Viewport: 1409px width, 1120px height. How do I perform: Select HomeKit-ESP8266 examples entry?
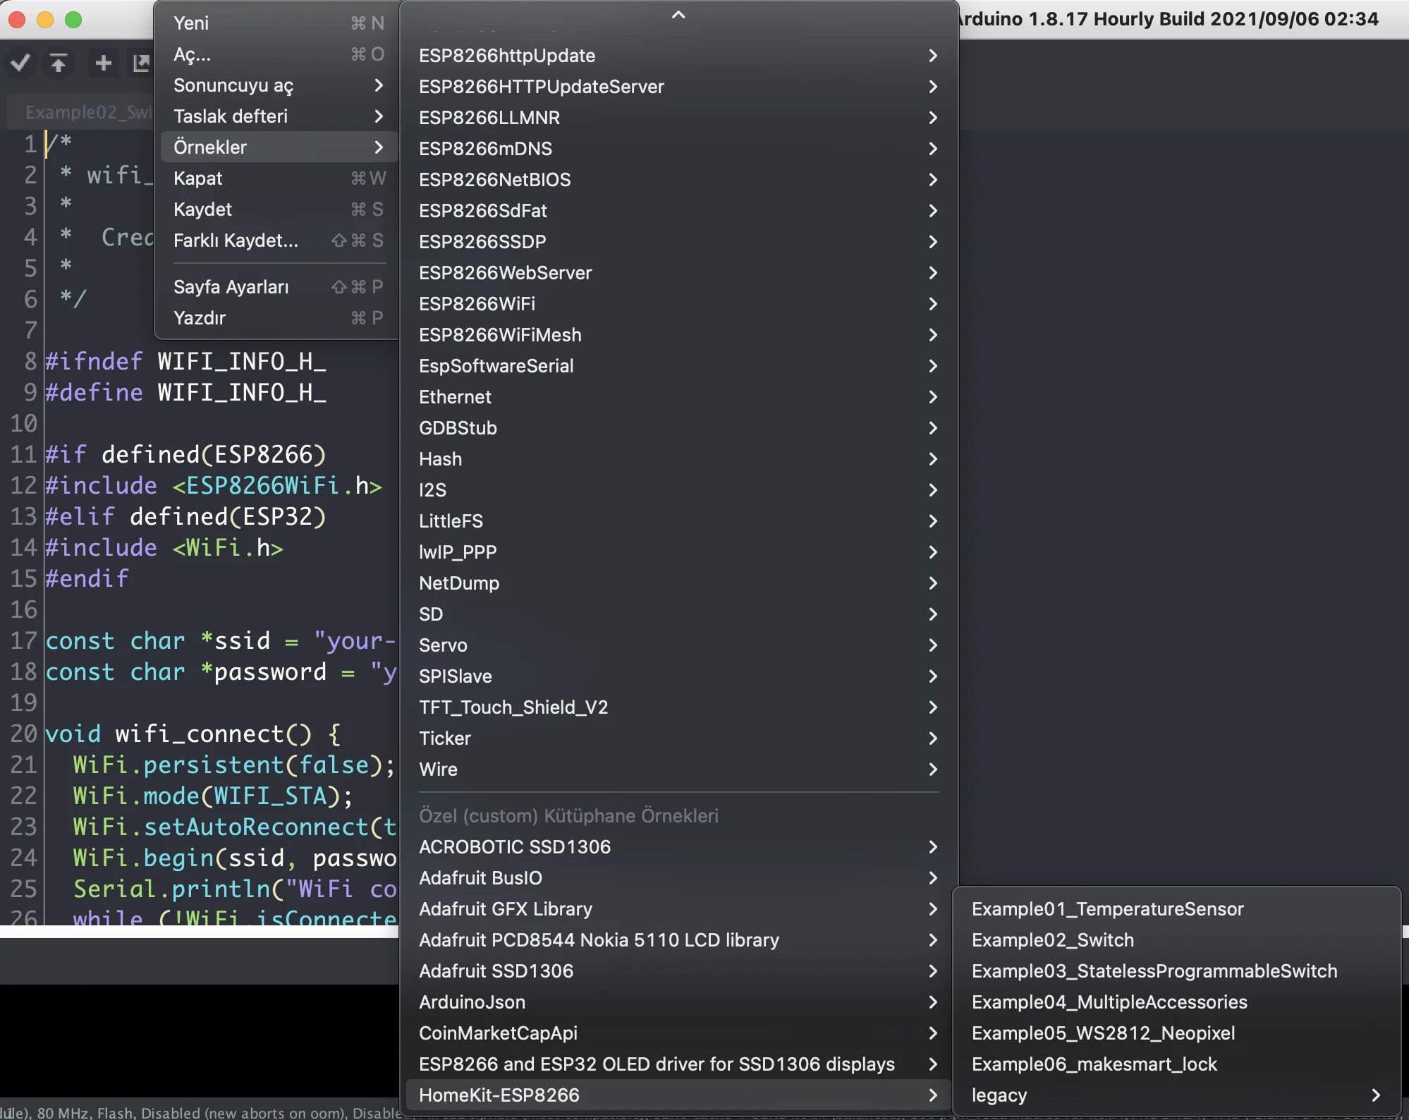pos(678,1095)
